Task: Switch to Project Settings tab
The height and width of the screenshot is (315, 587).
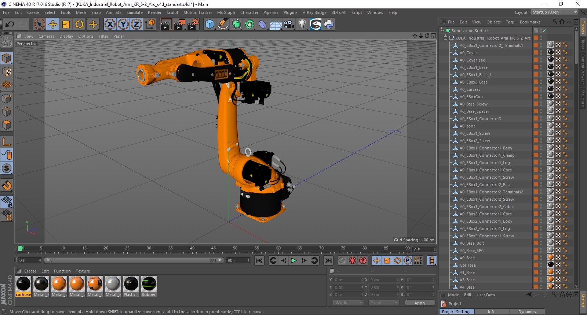Action: [x=456, y=312]
